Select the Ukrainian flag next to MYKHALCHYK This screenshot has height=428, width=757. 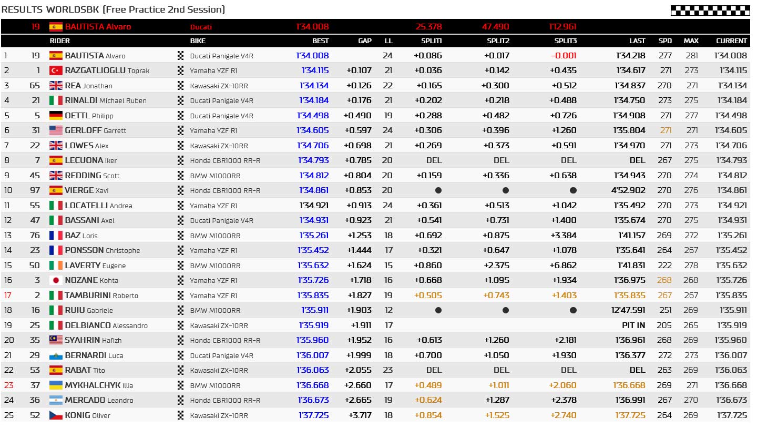click(x=56, y=385)
